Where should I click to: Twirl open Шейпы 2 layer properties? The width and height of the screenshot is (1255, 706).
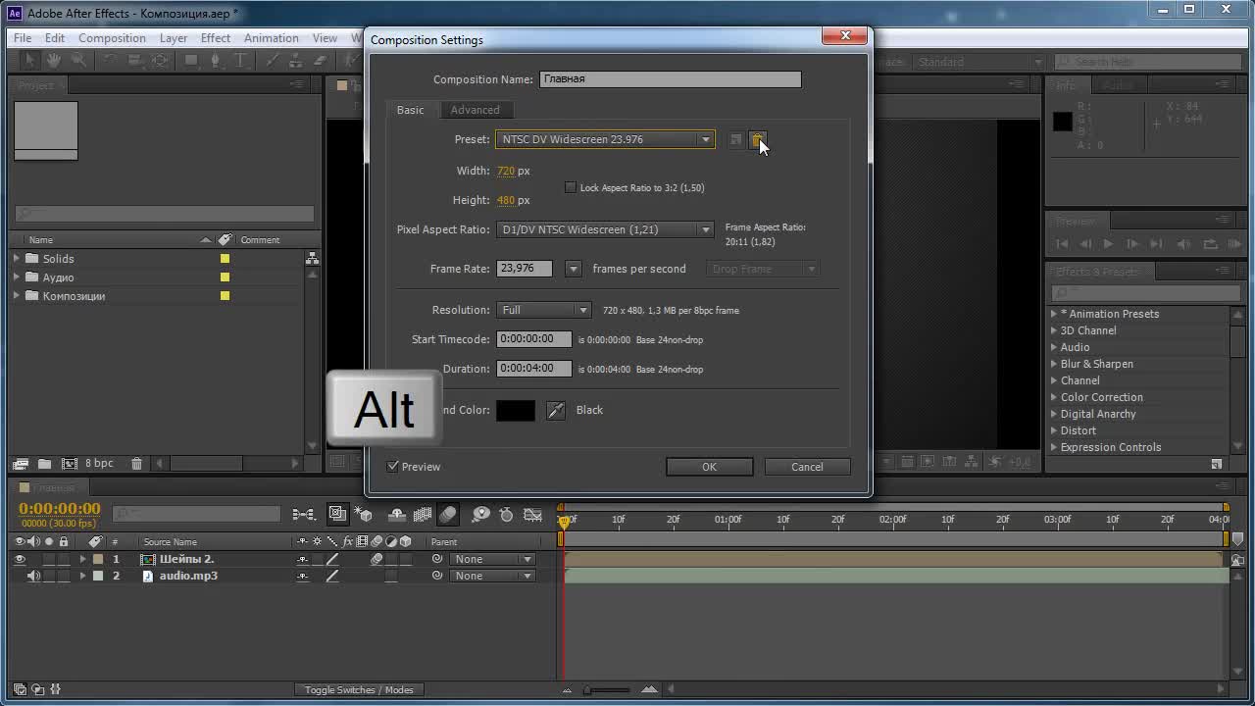click(82, 559)
